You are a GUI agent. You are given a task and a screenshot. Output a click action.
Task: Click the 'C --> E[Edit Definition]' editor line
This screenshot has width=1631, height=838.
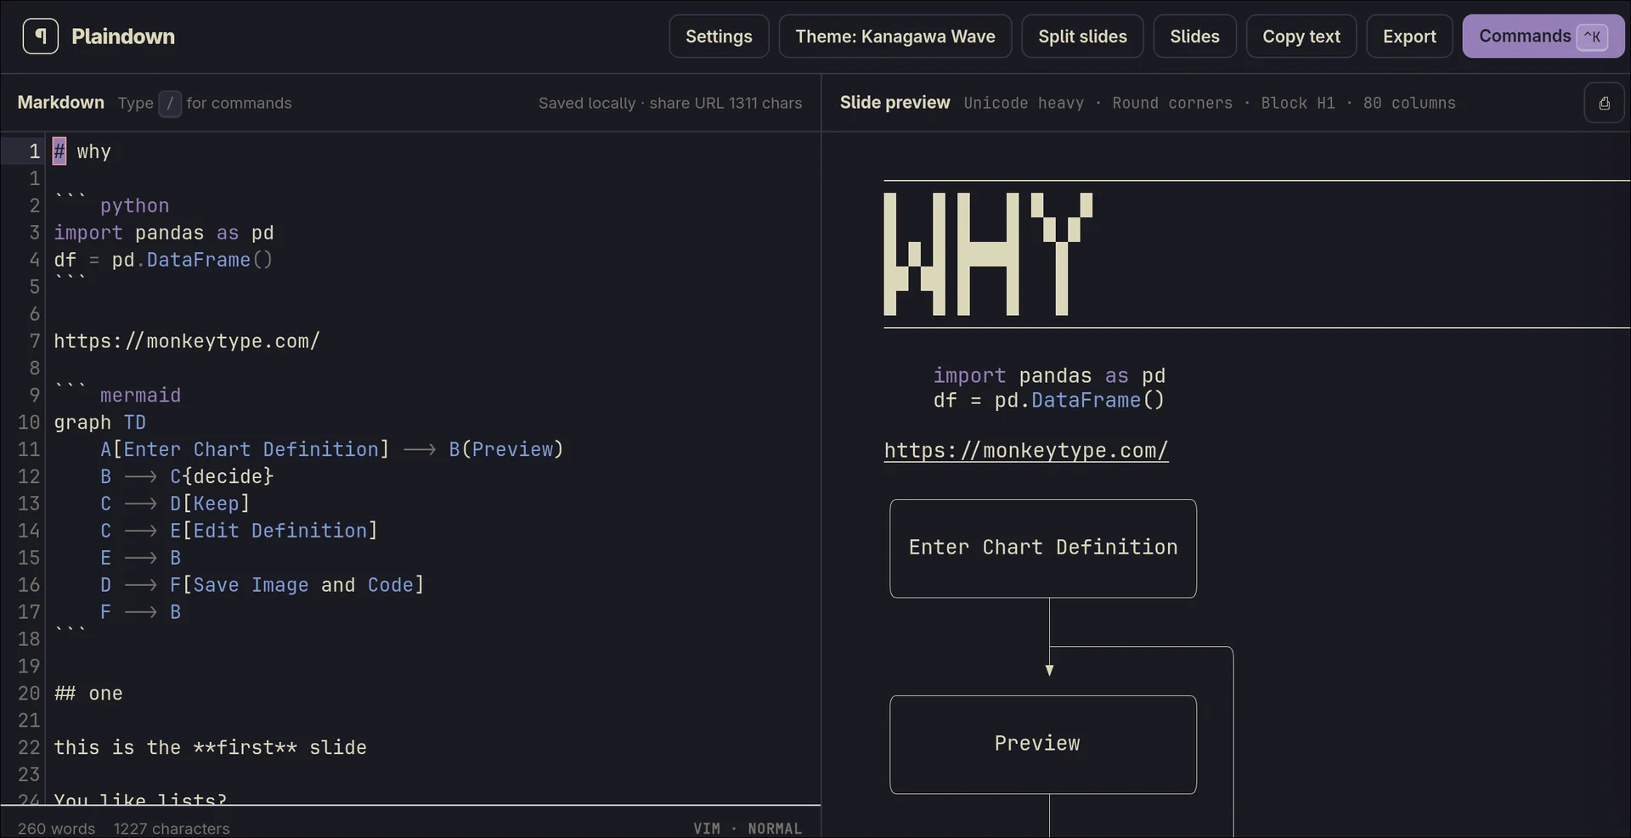(239, 531)
